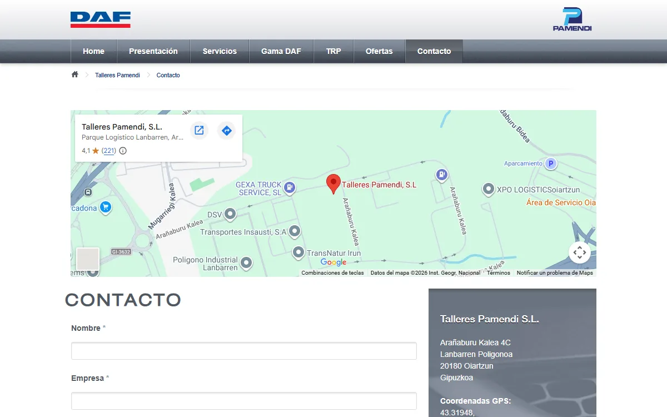Click GEXA Truck Service fuel station marker
The width and height of the screenshot is (667, 417).
[290, 188]
